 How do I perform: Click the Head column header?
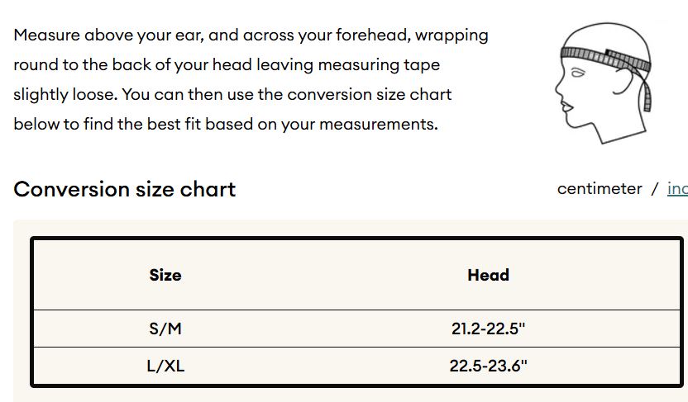[488, 275]
